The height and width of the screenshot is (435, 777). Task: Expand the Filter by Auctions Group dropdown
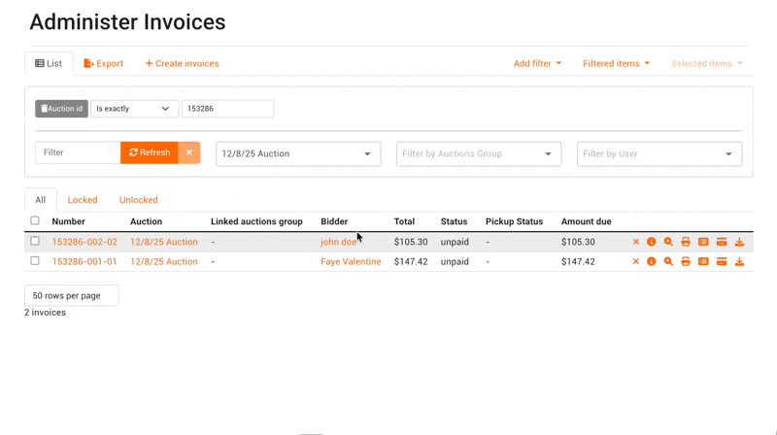coord(478,153)
